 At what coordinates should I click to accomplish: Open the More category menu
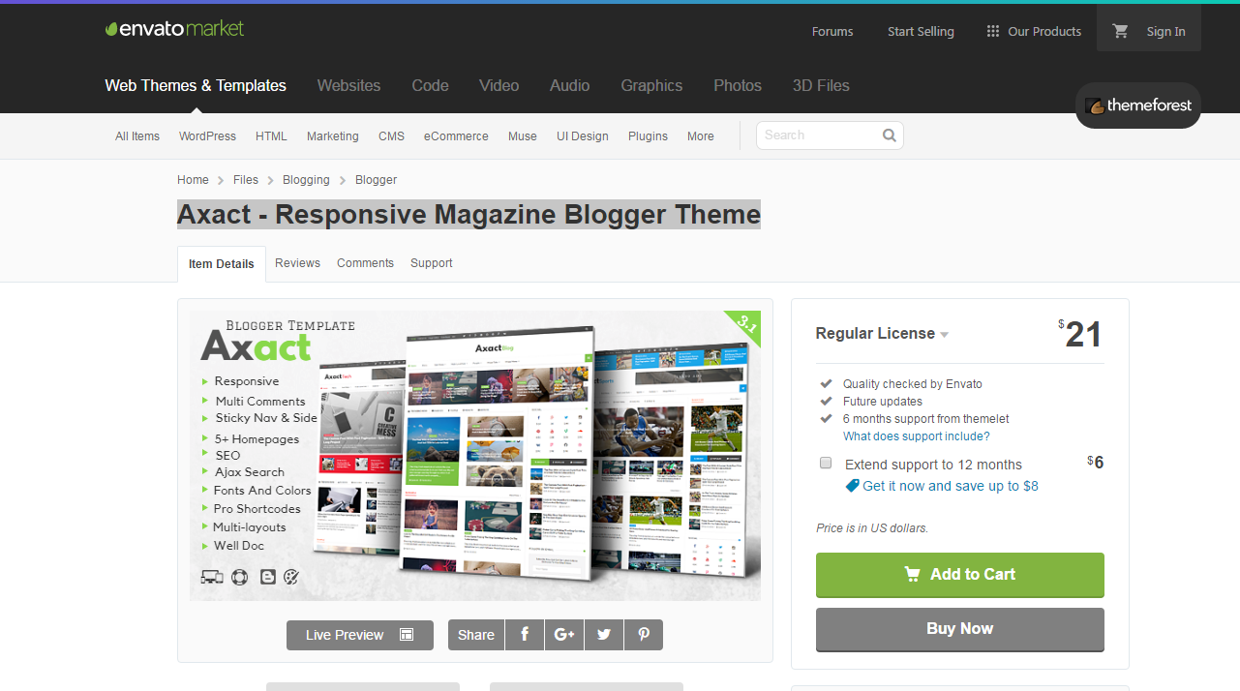coord(701,136)
